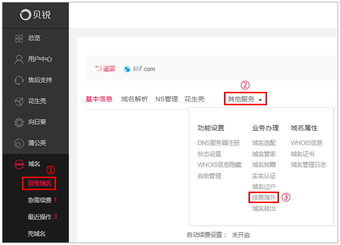Click the 售后支持 headset icon
Image resolution: width=340 pixels, height=245 pixels.
tap(19, 80)
